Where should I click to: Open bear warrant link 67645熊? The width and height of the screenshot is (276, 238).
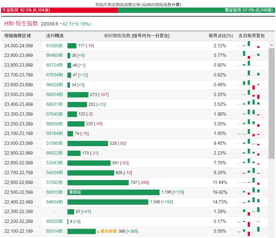pos(55,114)
